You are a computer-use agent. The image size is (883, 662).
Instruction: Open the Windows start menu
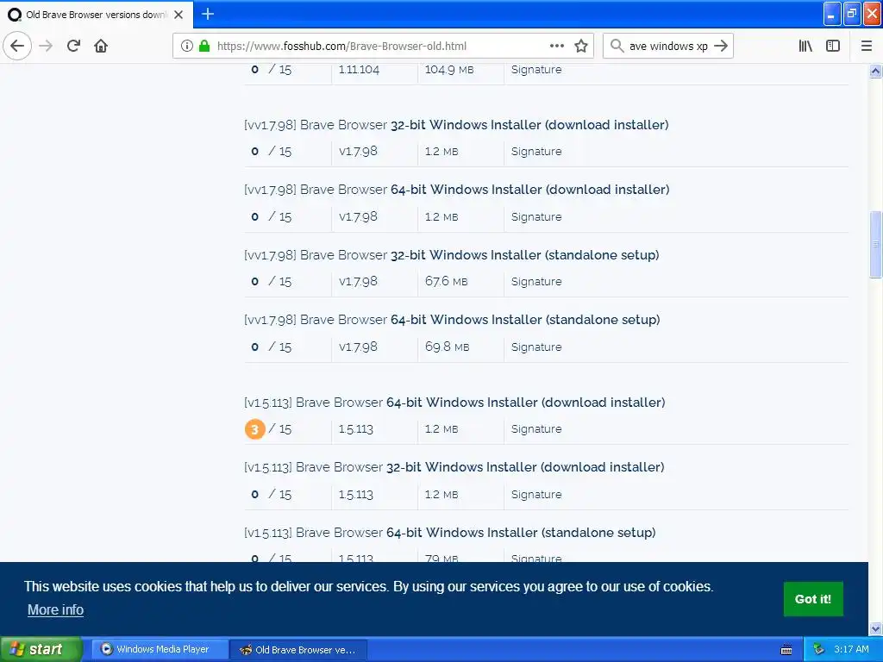pyautogui.click(x=41, y=649)
